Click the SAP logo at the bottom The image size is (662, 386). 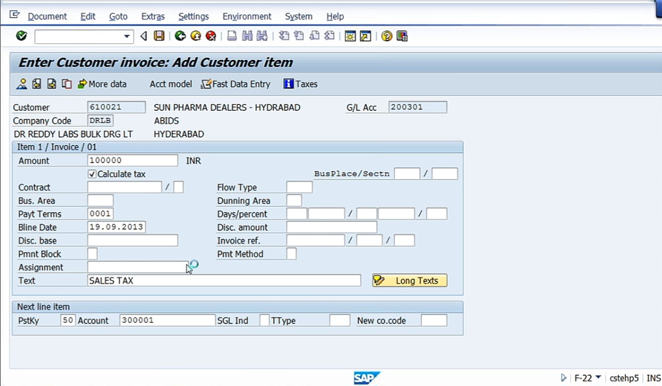[x=366, y=378]
